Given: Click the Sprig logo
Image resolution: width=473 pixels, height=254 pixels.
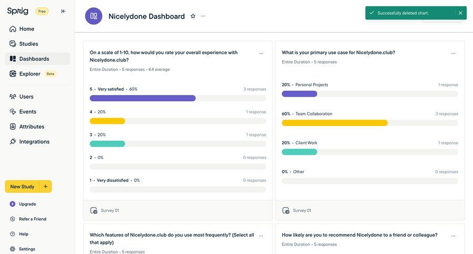Looking at the screenshot, I should tap(18, 11).
